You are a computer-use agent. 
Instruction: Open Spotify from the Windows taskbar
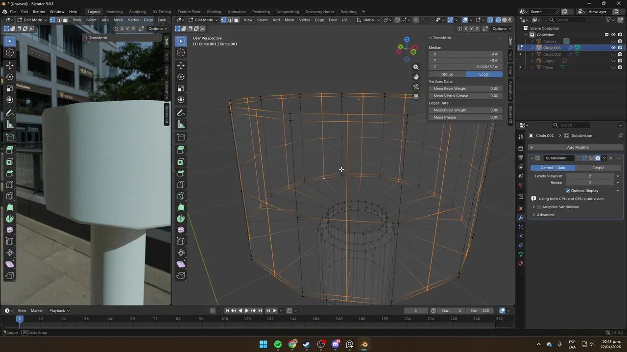click(278, 344)
